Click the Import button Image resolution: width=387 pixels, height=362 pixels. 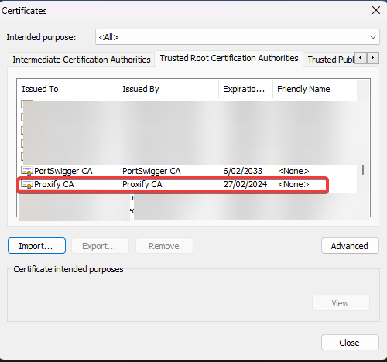pyautogui.click(x=36, y=246)
